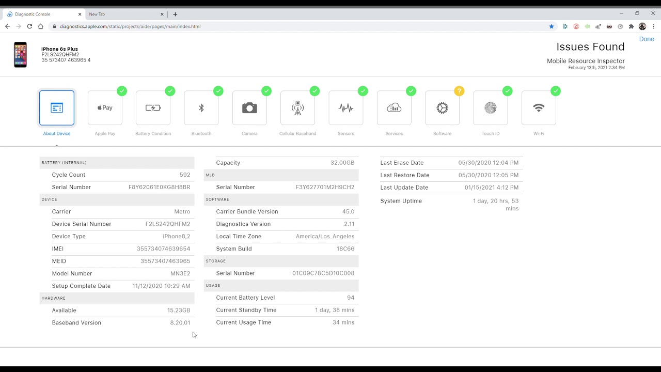Open the Software gear icon
661x372 pixels.
coord(442,108)
